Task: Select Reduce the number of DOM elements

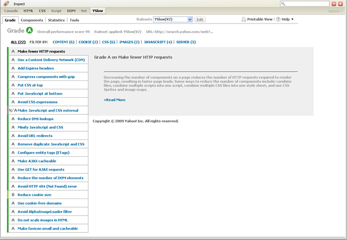Action: click(x=48, y=178)
